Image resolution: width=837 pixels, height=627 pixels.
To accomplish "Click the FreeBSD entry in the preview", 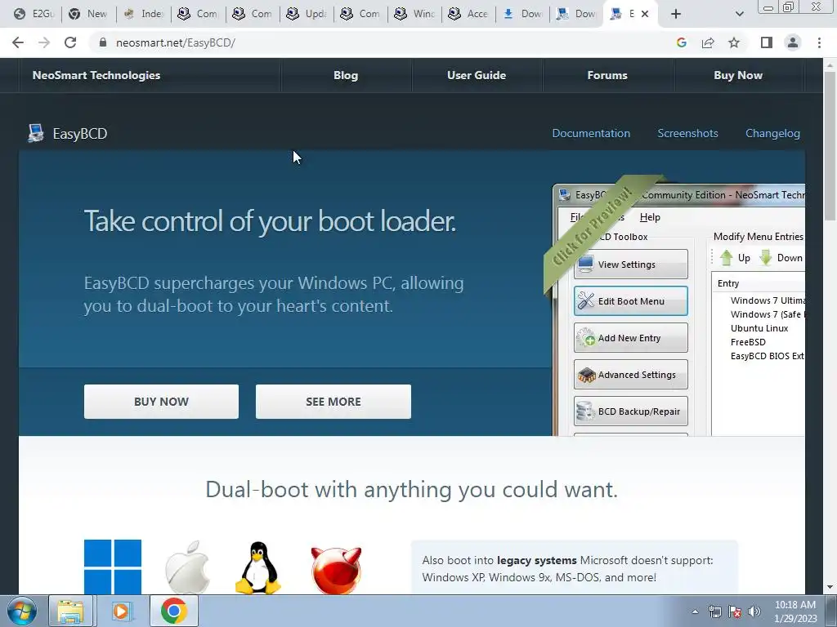I will (748, 342).
